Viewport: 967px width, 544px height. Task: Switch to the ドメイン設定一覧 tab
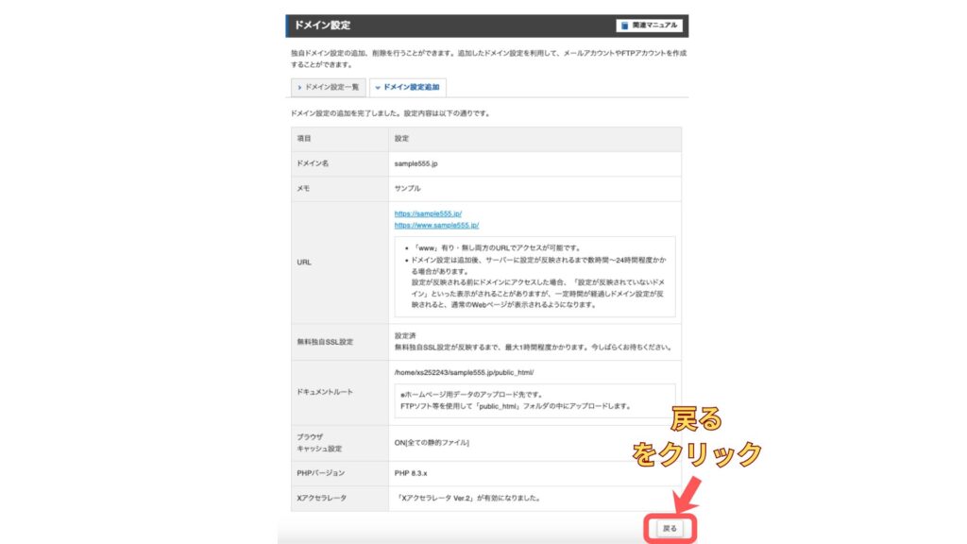click(x=327, y=87)
